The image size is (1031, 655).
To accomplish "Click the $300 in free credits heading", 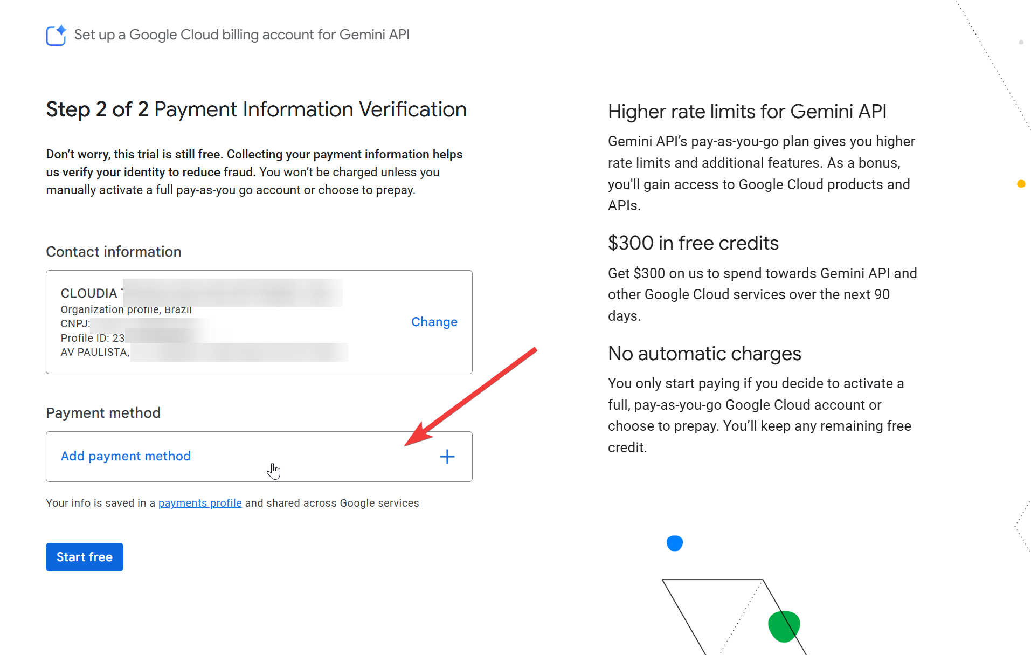I will point(693,243).
